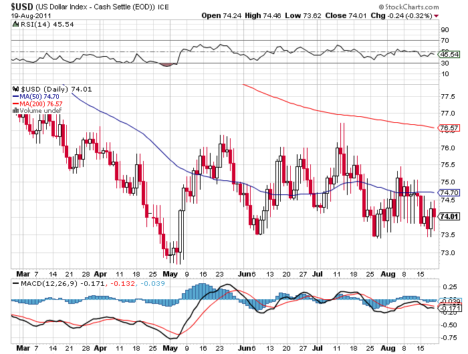Image resolution: width=468 pixels, height=354 pixels.
Task: Click the MACD -0.171 value tag
Action: click(x=447, y=308)
